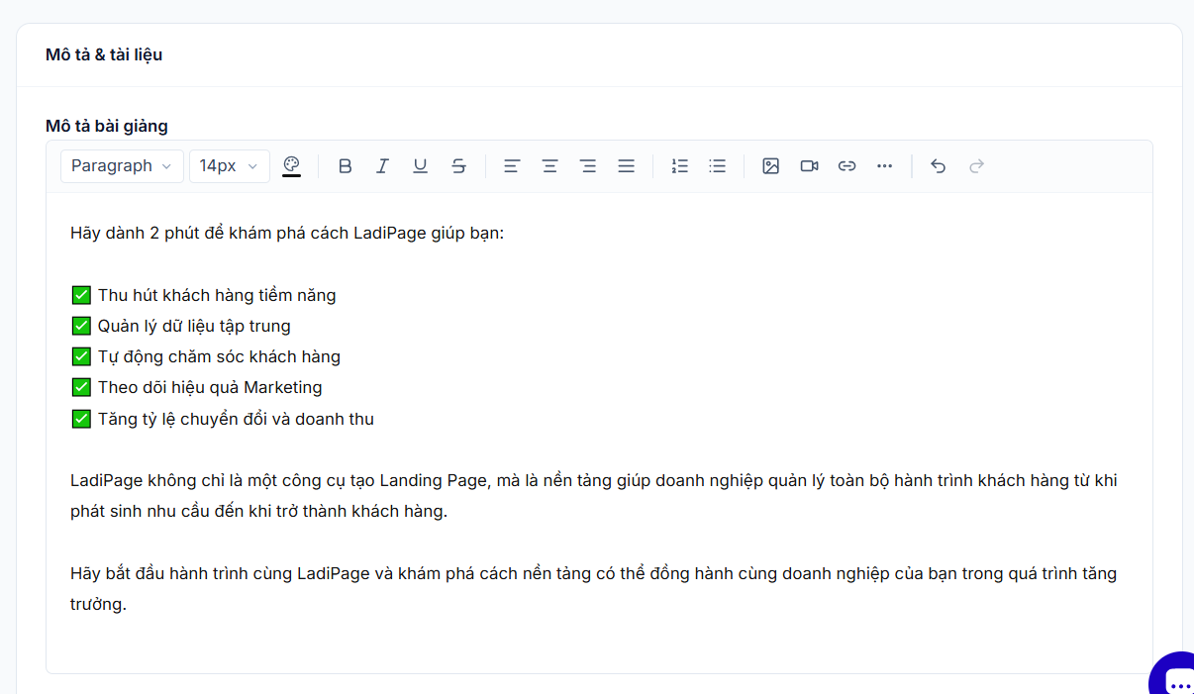
Task: Insert a numbered list
Action: click(x=679, y=166)
